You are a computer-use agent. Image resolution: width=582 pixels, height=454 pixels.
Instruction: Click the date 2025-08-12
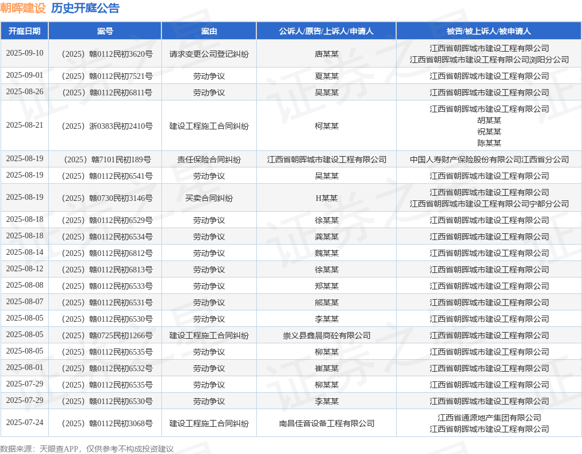coord(24,268)
